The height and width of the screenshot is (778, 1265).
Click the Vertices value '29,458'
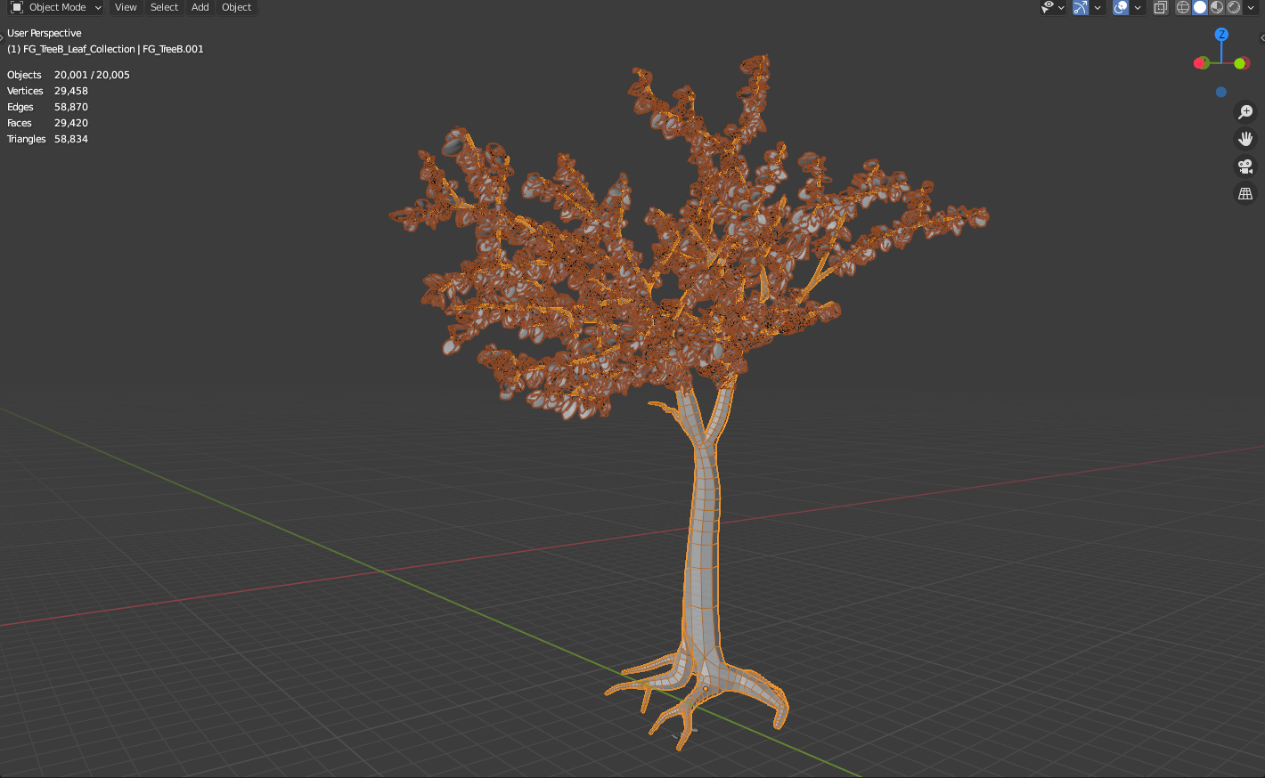71,91
